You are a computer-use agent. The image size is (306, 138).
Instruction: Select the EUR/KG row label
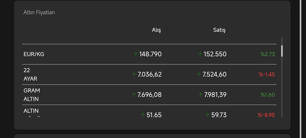[x=34, y=54]
